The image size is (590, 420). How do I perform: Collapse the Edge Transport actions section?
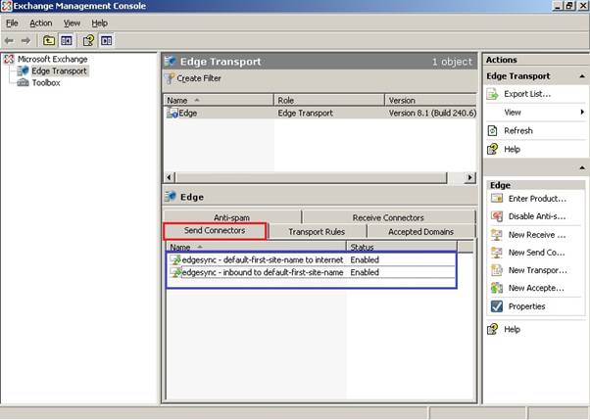(582, 76)
